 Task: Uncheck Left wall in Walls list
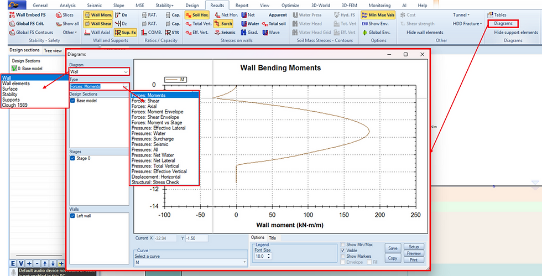point(72,216)
